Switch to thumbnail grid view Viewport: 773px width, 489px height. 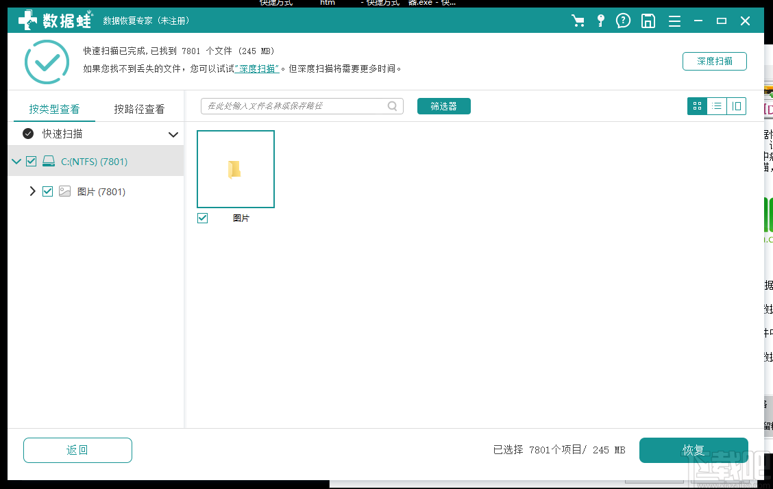pos(697,106)
